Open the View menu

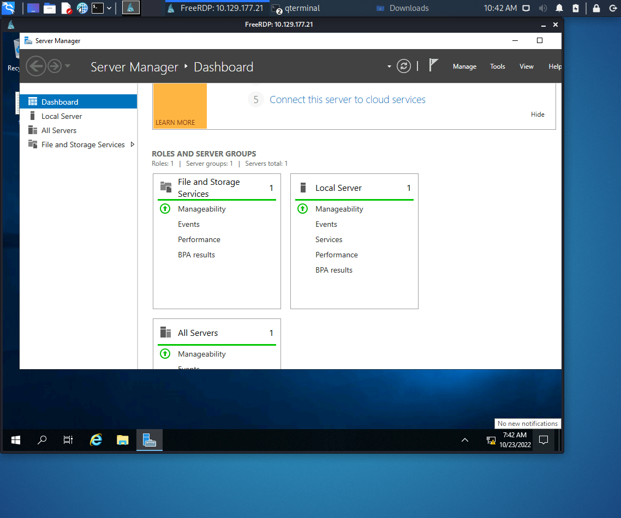527,67
